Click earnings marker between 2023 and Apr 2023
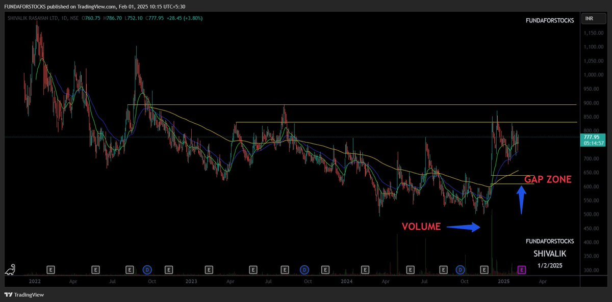612x302 pixels. point(209,269)
